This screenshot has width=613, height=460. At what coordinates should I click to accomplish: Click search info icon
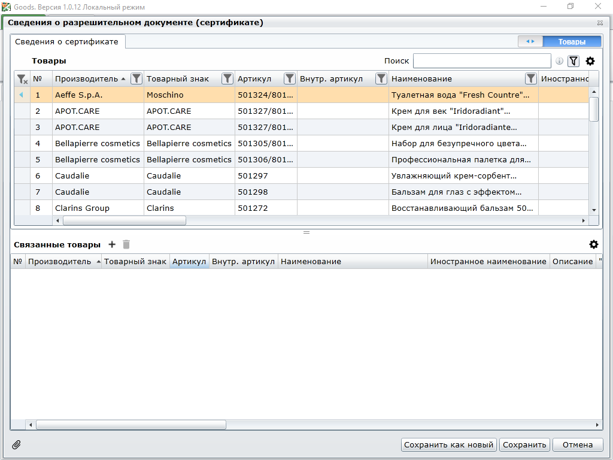pyautogui.click(x=560, y=61)
